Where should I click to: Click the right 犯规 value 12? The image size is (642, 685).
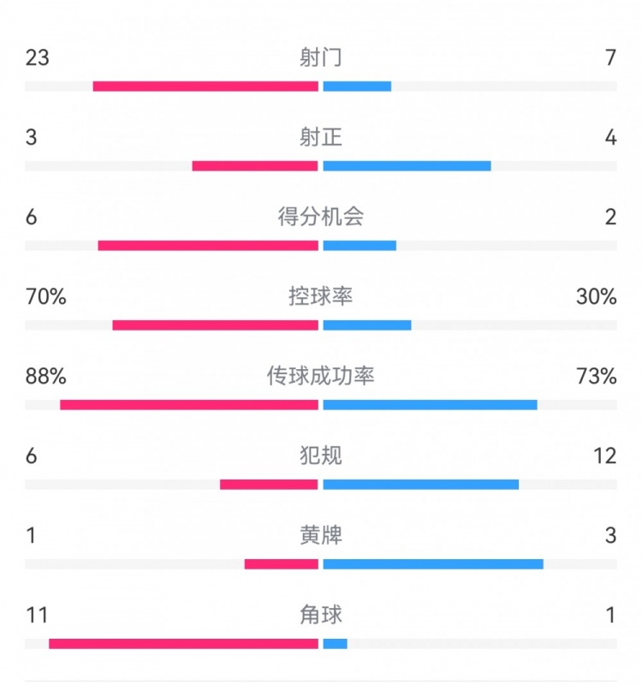tap(605, 456)
